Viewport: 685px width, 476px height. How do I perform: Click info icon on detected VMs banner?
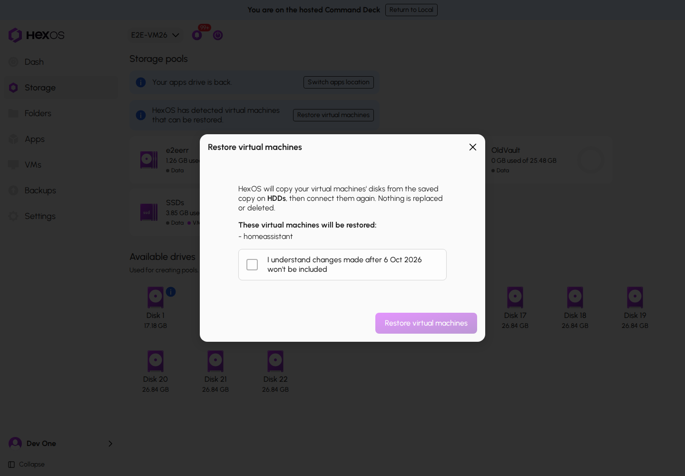(x=141, y=115)
